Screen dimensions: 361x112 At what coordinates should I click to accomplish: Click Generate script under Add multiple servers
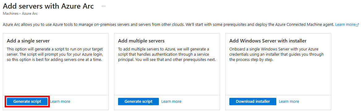click(138, 102)
